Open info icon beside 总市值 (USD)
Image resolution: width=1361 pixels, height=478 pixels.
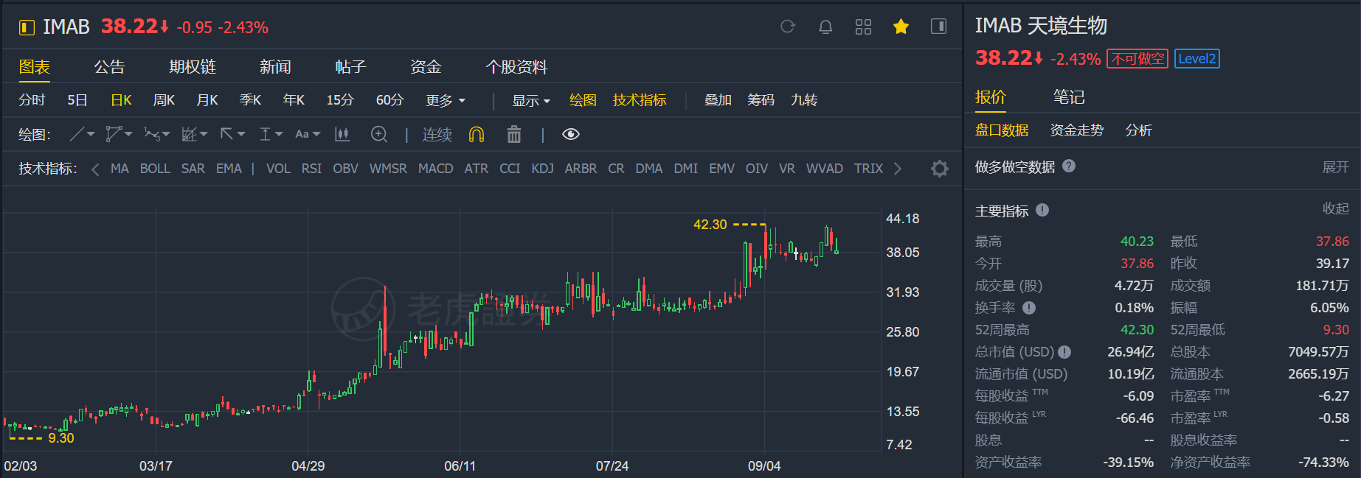click(x=1064, y=352)
